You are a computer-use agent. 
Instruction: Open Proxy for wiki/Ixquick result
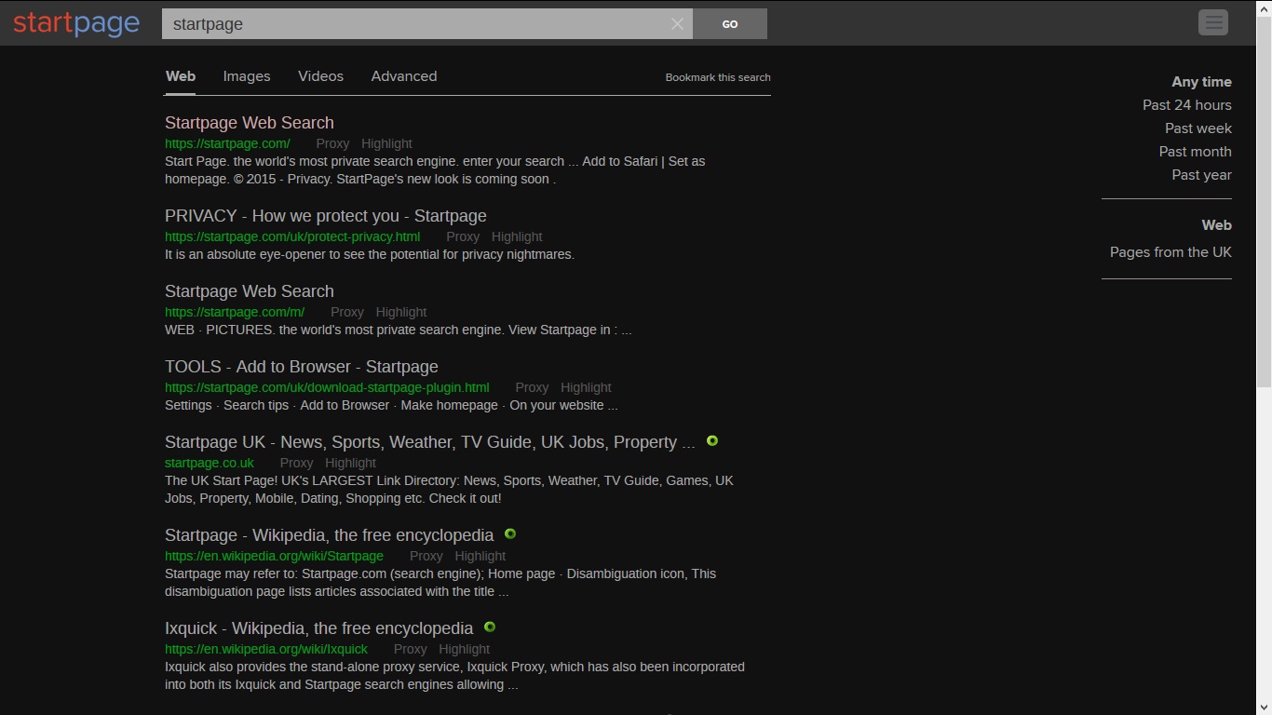[x=411, y=649]
